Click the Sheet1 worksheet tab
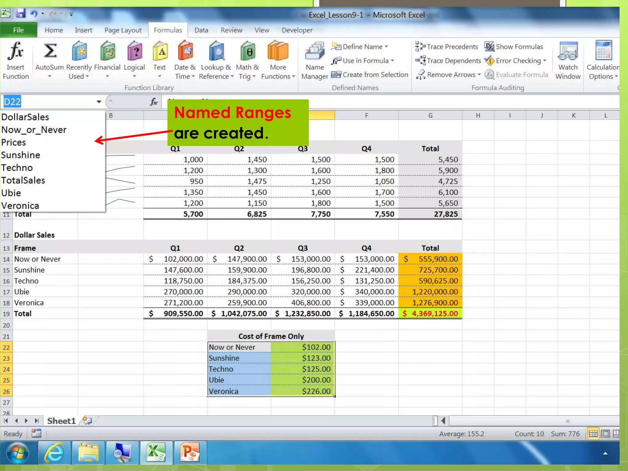 (x=61, y=421)
